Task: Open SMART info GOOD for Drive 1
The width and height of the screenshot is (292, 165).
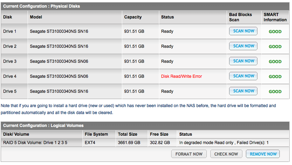Action: (275, 32)
